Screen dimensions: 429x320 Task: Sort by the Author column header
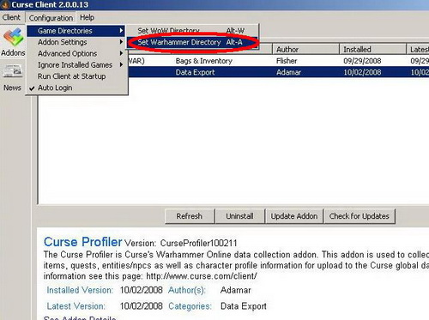pos(305,50)
